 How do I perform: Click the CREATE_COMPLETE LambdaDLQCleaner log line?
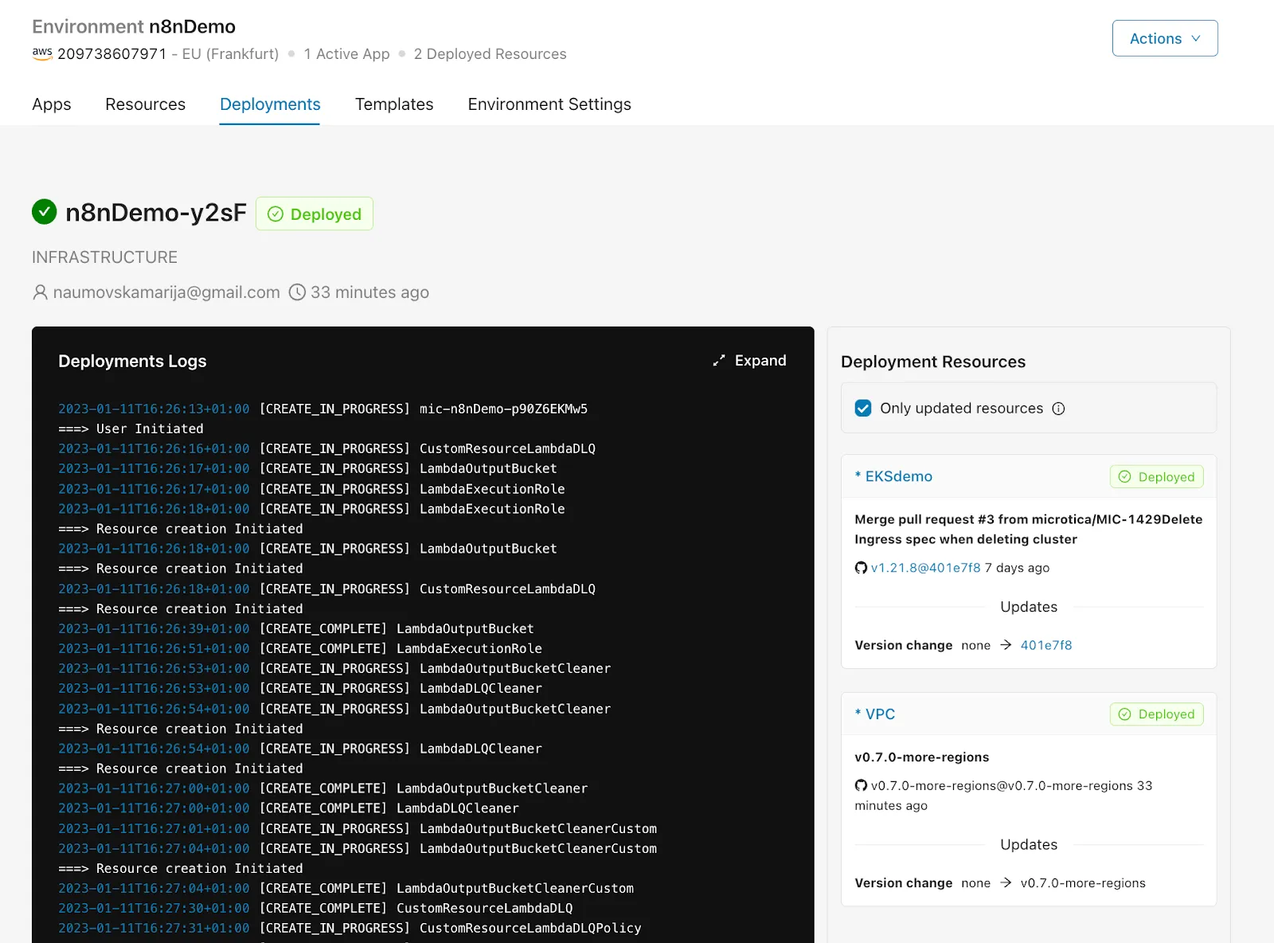click(288, 808)
